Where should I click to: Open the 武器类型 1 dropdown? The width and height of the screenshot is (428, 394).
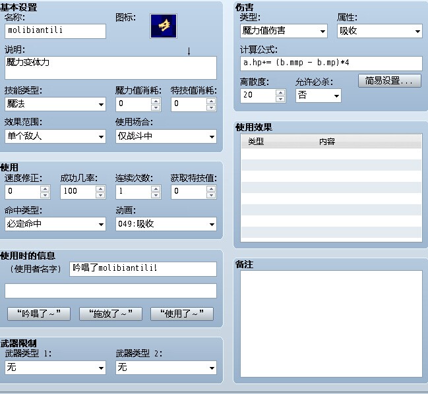coord(55,368)
